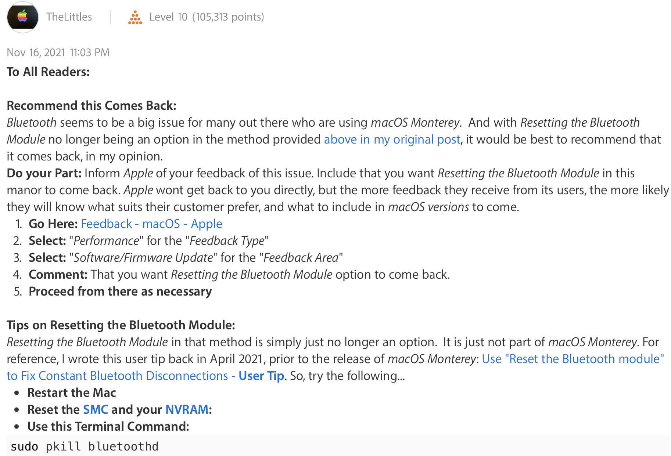
Task: Click the bold "Go Here:" label
Action: click(53, 224)
